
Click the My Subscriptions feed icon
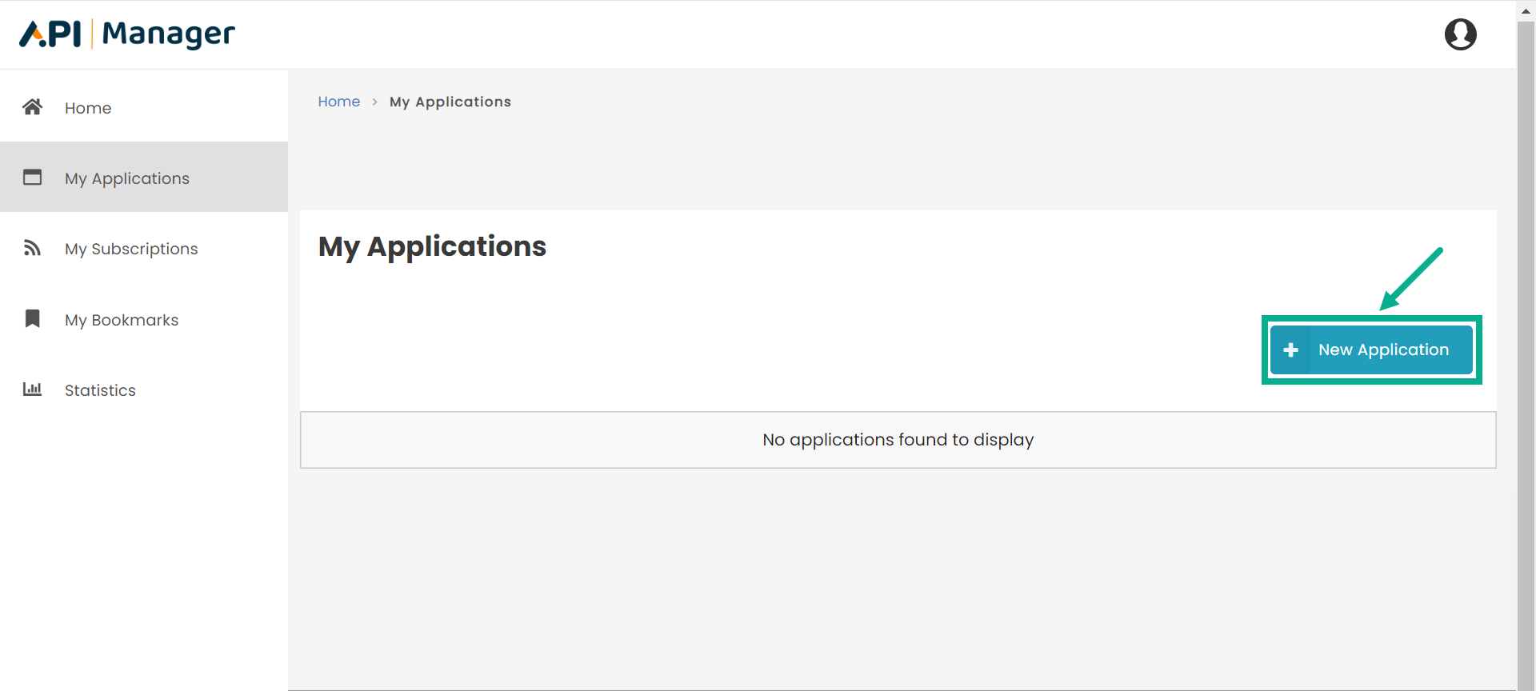pyautogui.click(x=32, y=248)
